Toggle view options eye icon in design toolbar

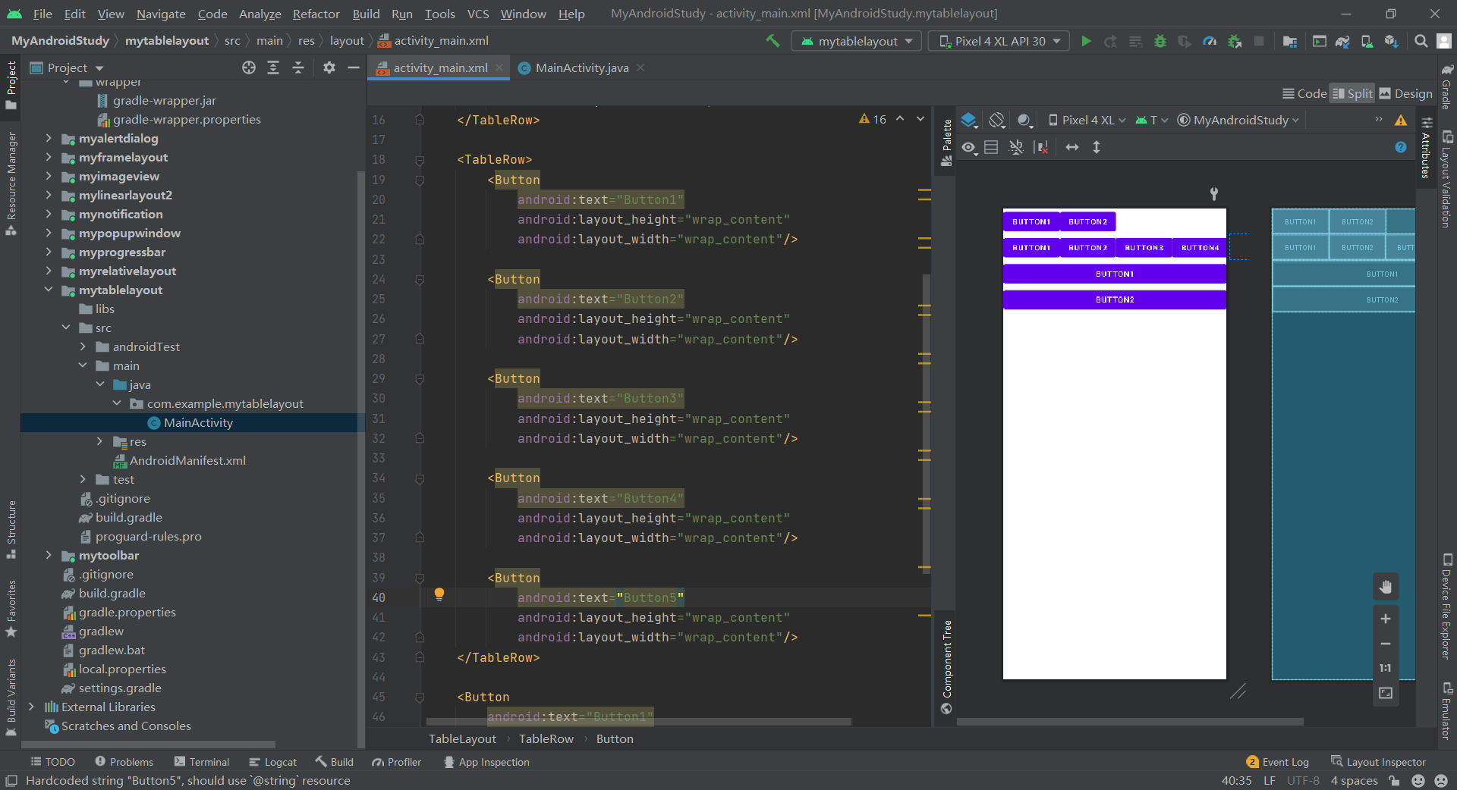click(969, 147)
